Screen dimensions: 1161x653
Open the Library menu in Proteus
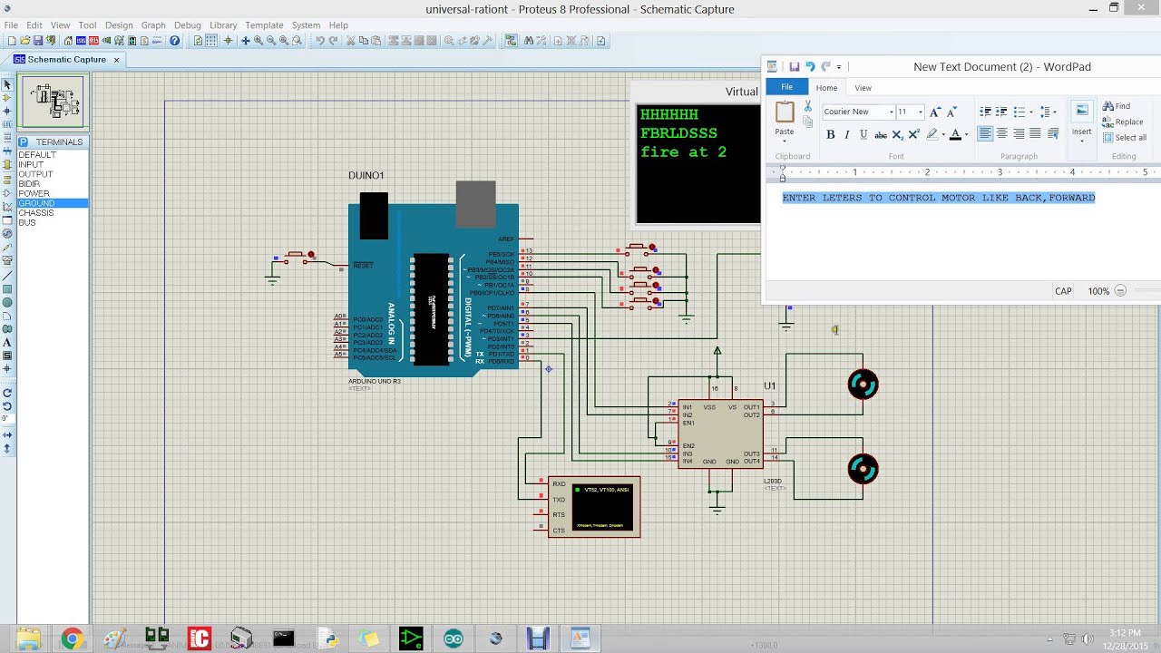(x=223, y=25)
